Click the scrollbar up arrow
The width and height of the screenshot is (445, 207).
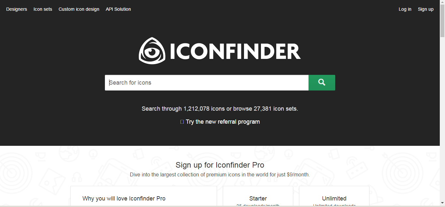coord(442,2)
